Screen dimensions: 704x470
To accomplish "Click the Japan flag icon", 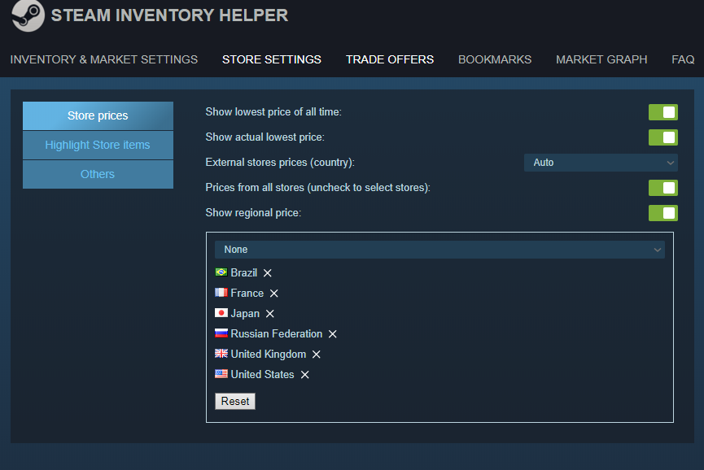I will [221, 312].
